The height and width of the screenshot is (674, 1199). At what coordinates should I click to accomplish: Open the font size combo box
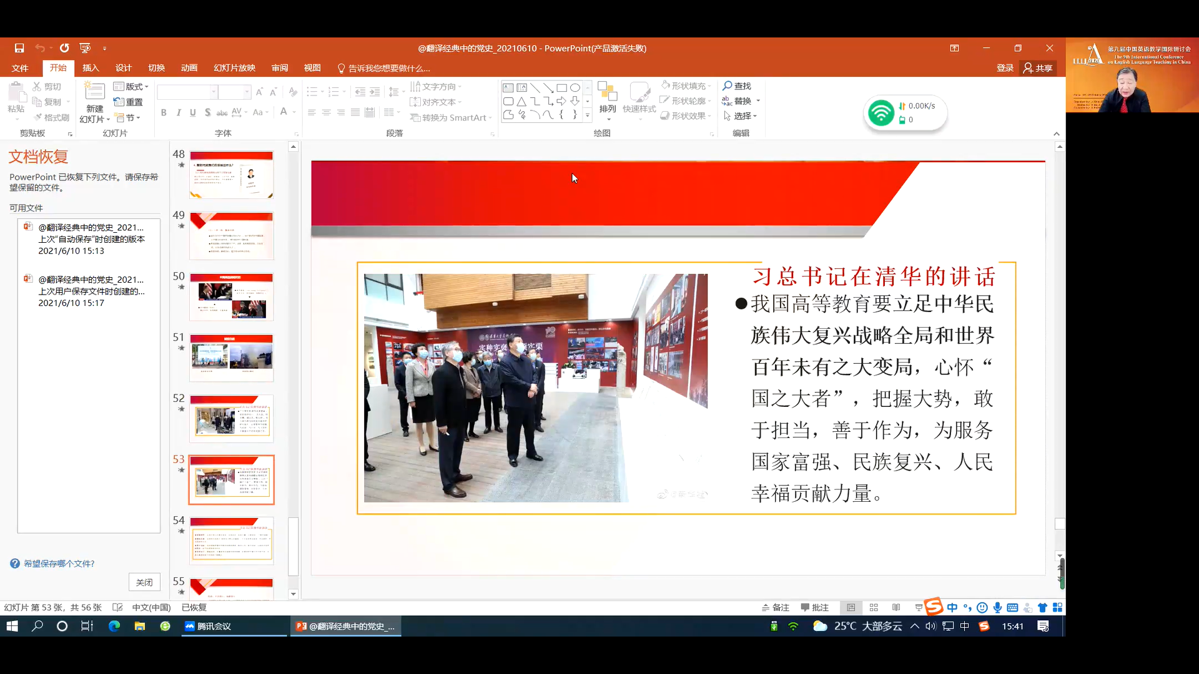[235, 92]
